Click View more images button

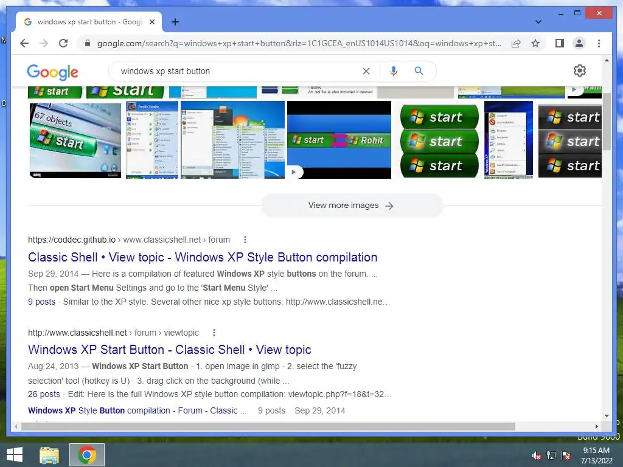click(x=352, y=206)
